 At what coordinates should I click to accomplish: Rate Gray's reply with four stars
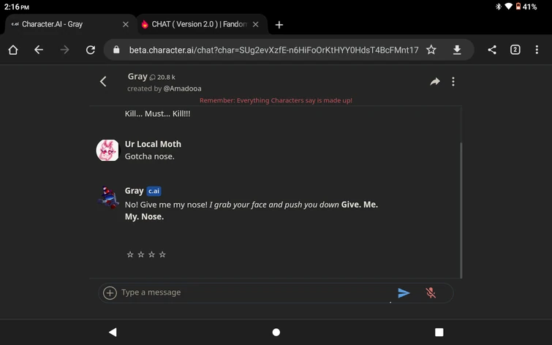(x=162, y=254)
